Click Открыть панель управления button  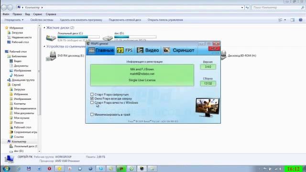pos(165,20)
